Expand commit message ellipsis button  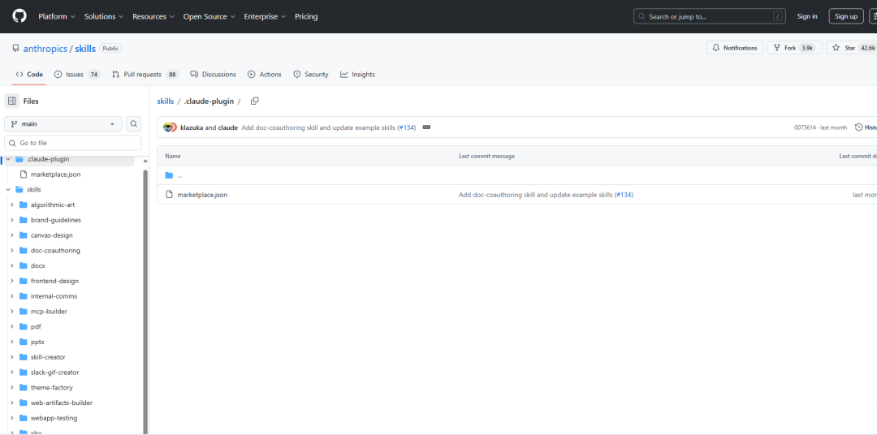coord(426,127)
